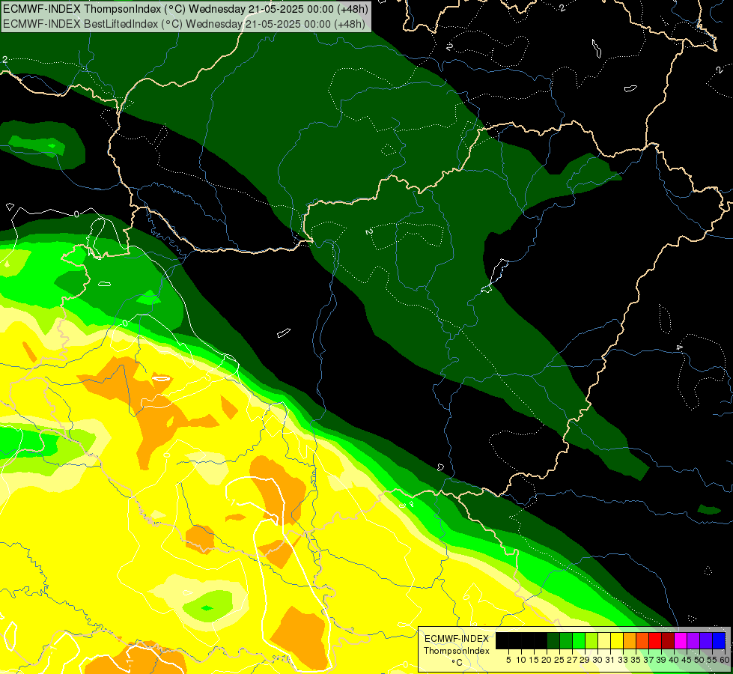
Task: Click the legend tick label 5
Action: pos(508,660)
